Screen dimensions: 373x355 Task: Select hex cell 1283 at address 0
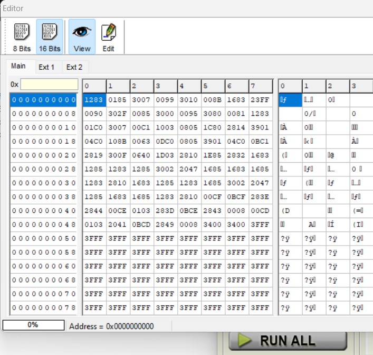tap(93, 99)
